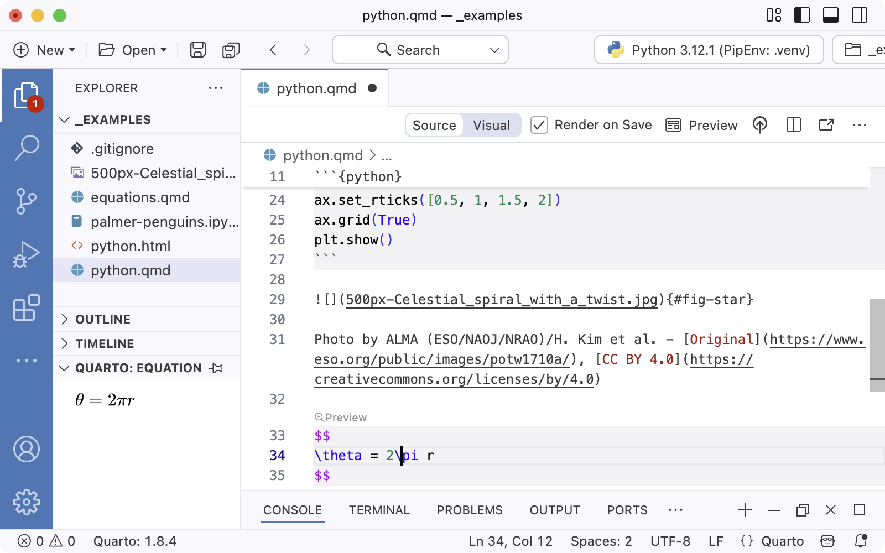Image resolution: width=885 pixels, height=553 pixels.
Task: Open the Extensions view
Action: [x=27, y=307]
